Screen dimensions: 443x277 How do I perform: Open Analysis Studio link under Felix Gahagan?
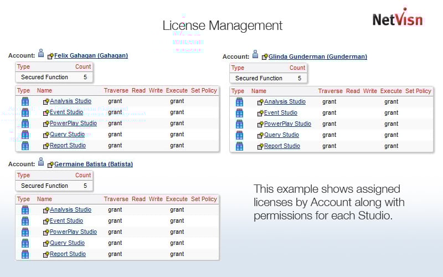click(70, 101)
